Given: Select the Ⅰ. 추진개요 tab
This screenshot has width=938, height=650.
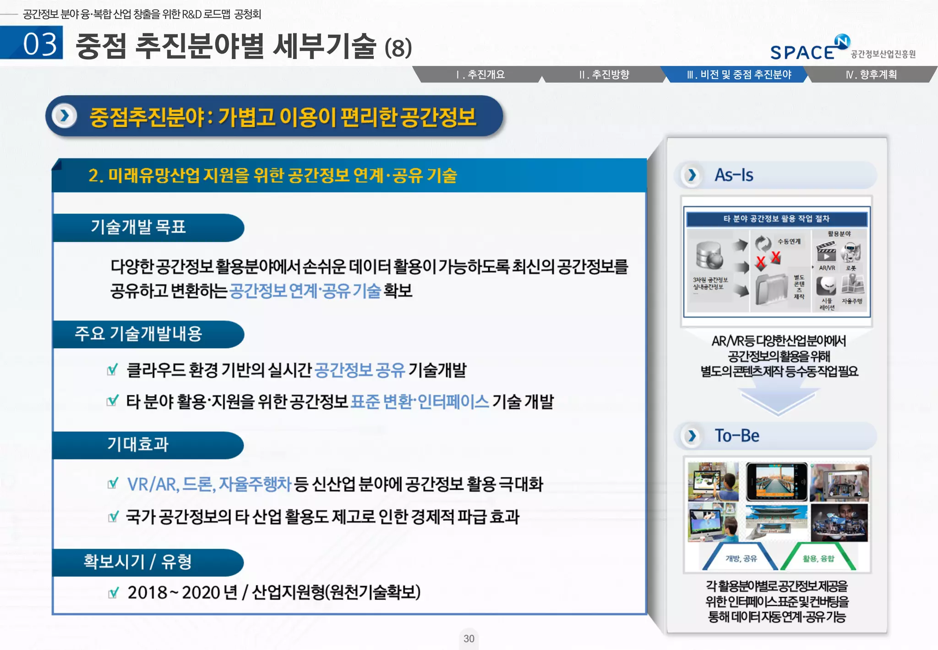Looking at the screenshot, I should point(480,75).
